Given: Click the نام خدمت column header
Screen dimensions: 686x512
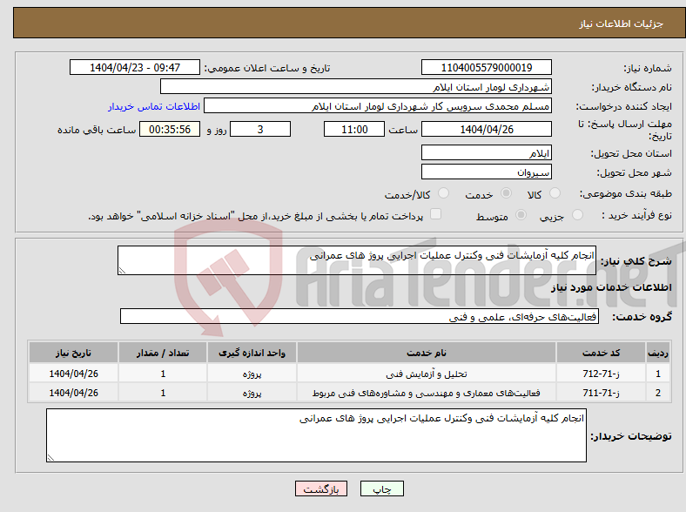Looking at the screenshot, I should [x=426, y=353].
